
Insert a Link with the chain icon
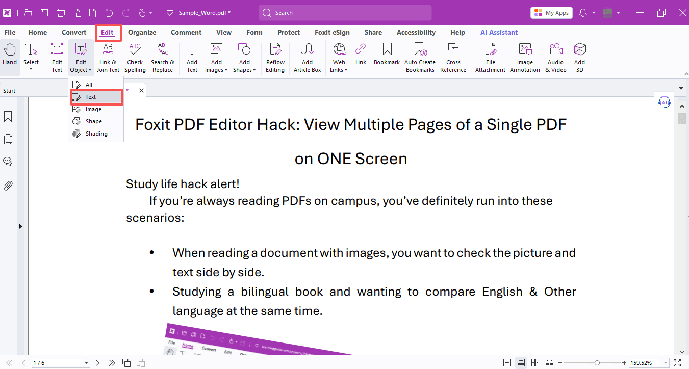[361, 55]
